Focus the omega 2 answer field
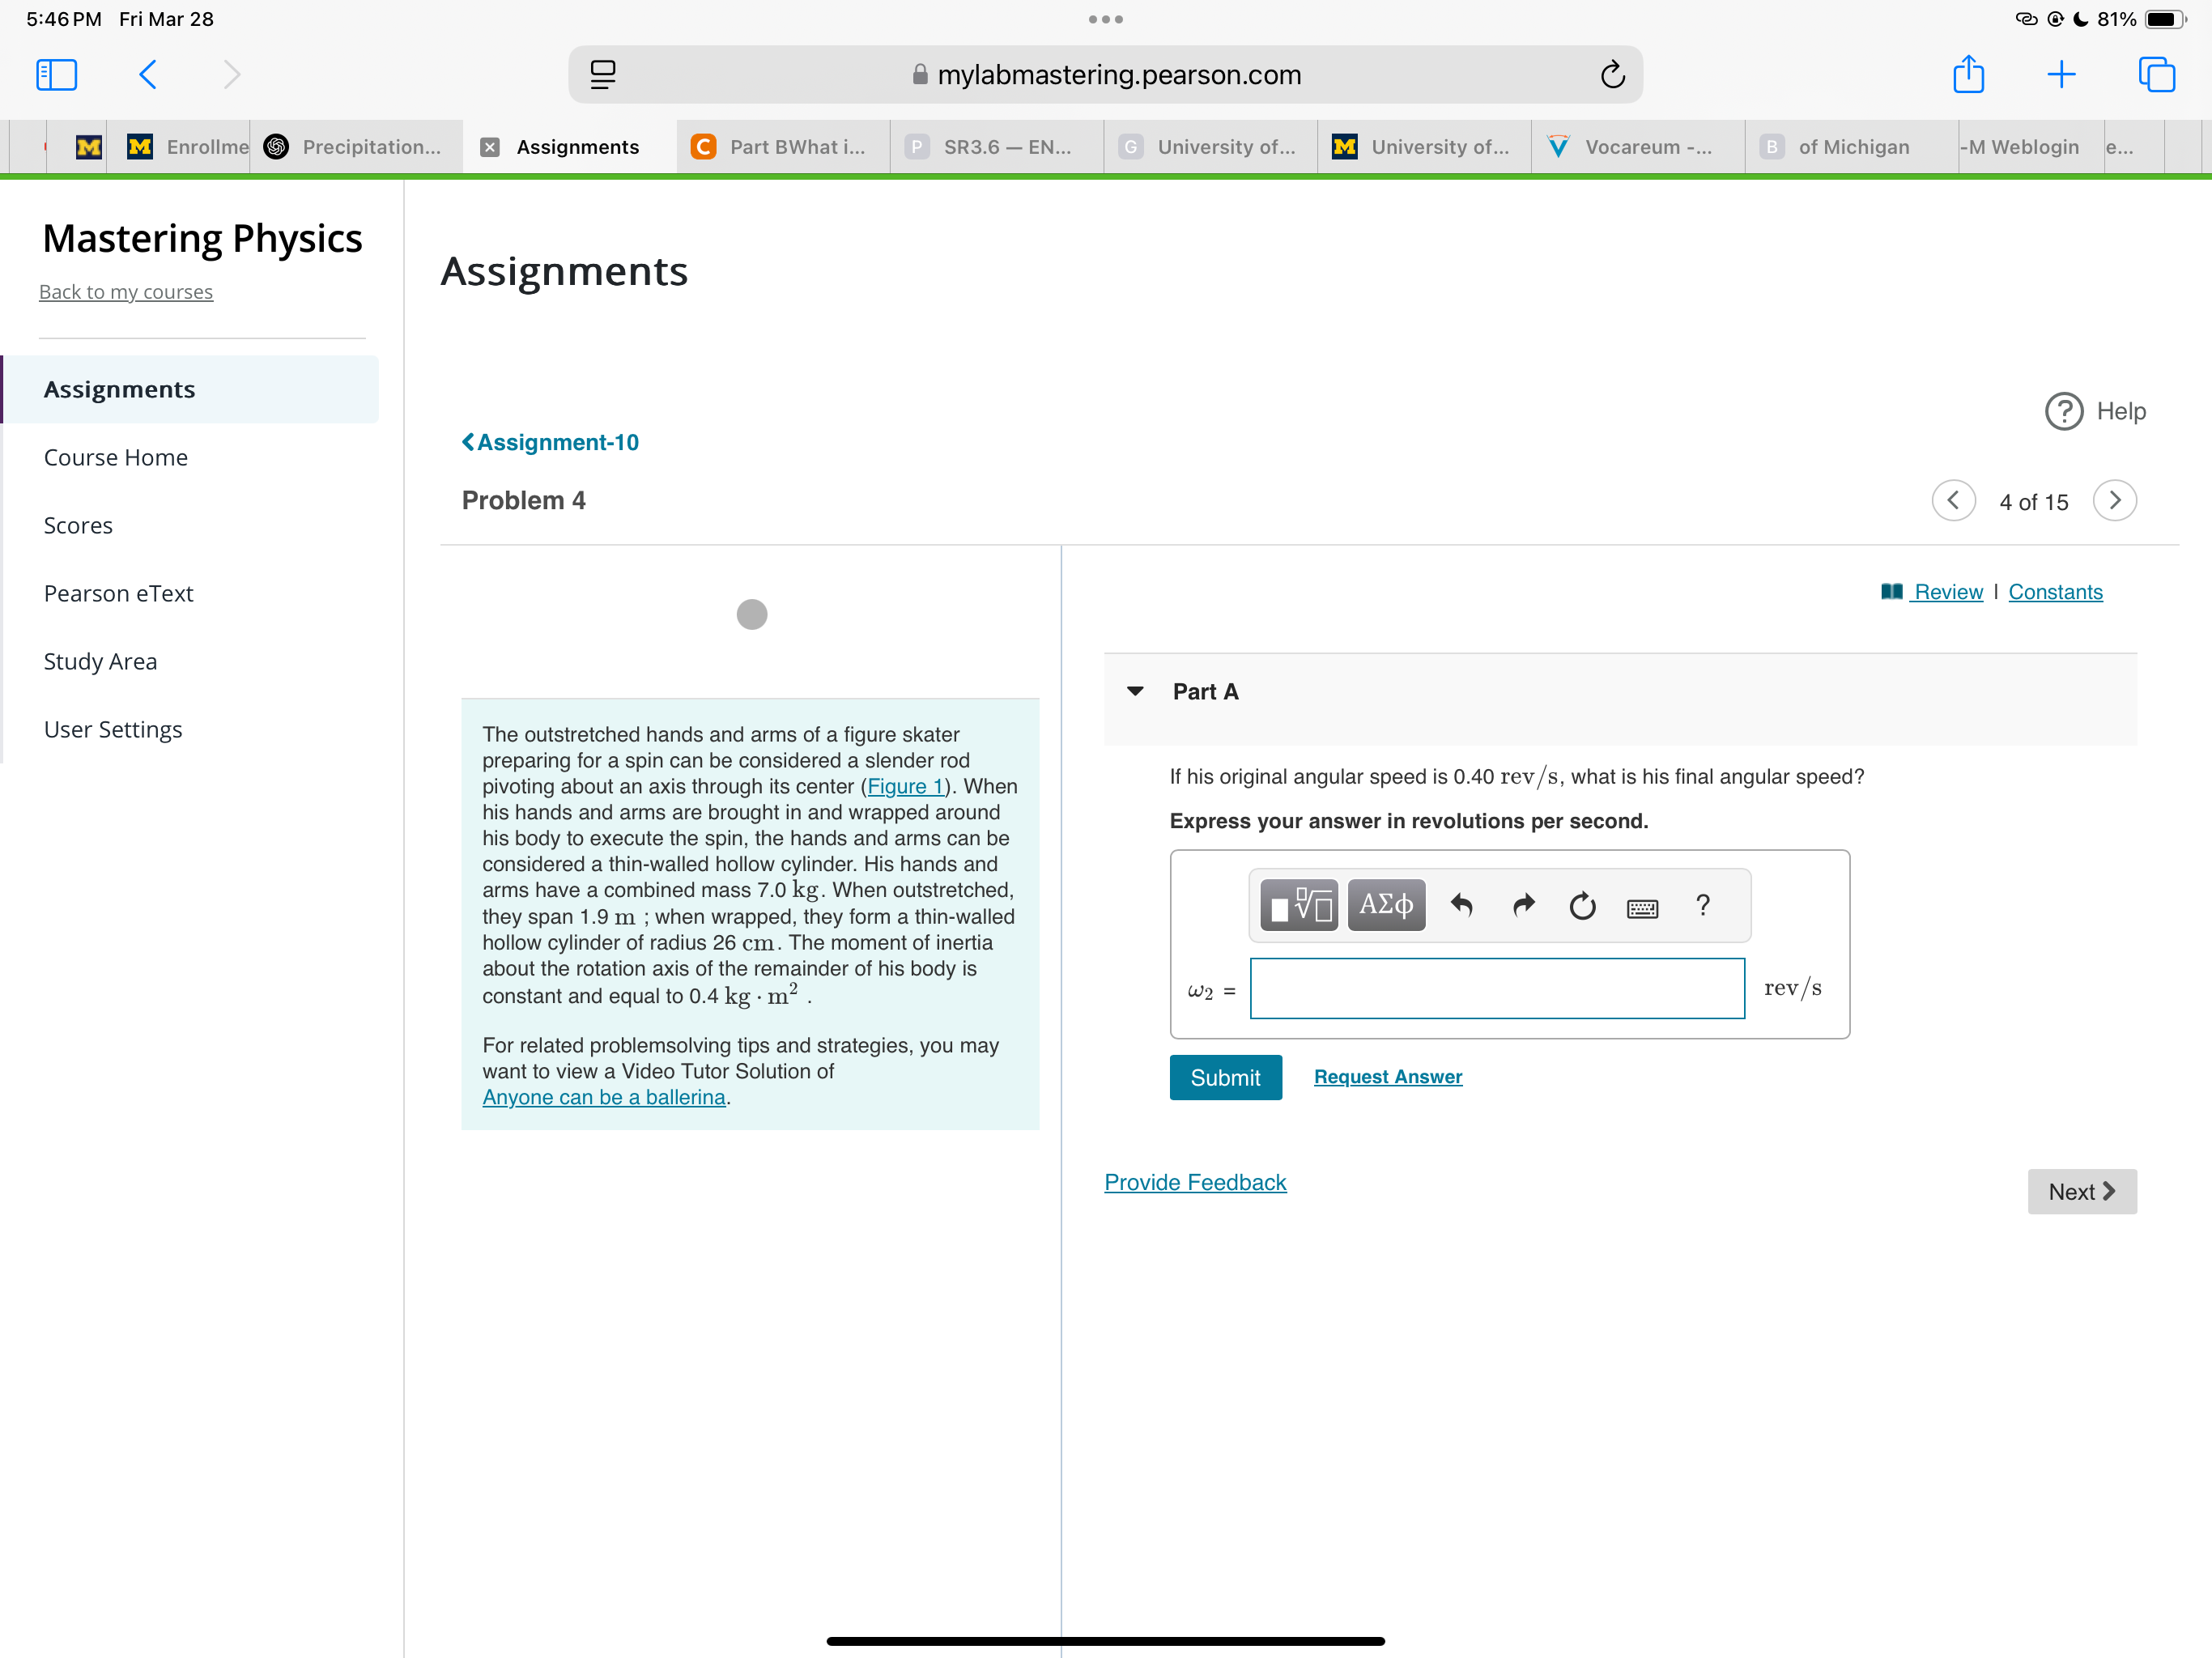Viewport: 2212px width, 1658px height. point(1496,989)
